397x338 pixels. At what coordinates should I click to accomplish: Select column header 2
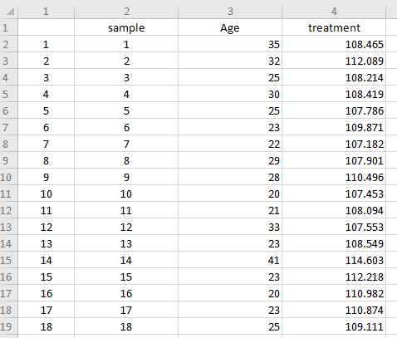pos(126,12)
